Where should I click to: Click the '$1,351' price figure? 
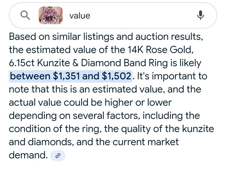[x=66, y=76]
